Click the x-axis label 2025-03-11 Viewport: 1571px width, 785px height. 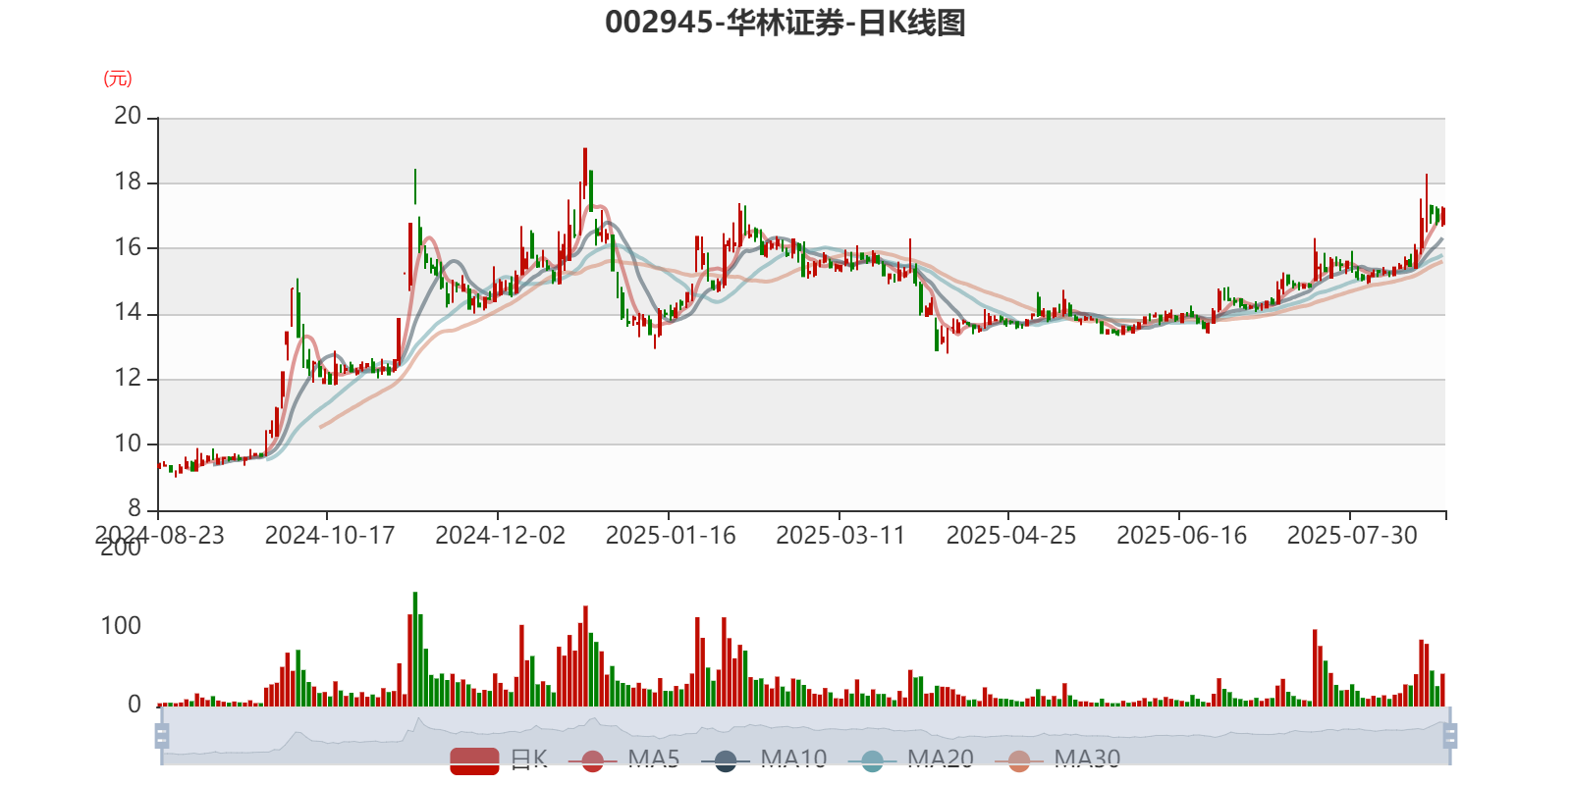[x=840, y=535]
